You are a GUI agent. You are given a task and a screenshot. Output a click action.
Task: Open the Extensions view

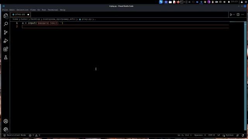[6, 49]
